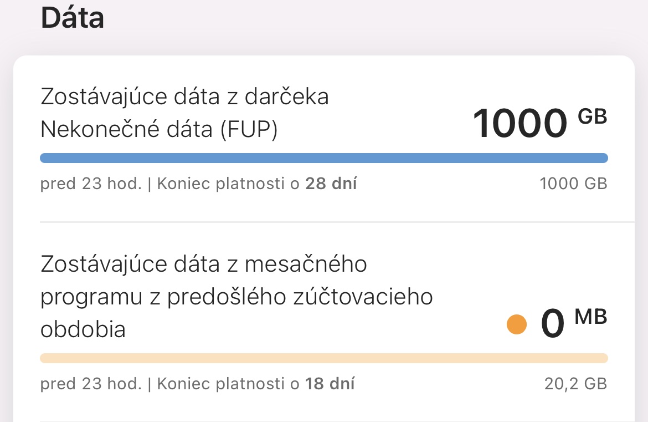Image resolution: width=648 pixels, height=422 pixels.
Task: Select Koniec platnosti o 18 dní text
Action: point(256,383)
